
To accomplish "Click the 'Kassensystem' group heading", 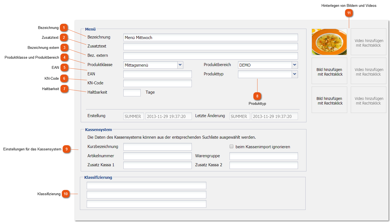I will (x=99, y=130).
